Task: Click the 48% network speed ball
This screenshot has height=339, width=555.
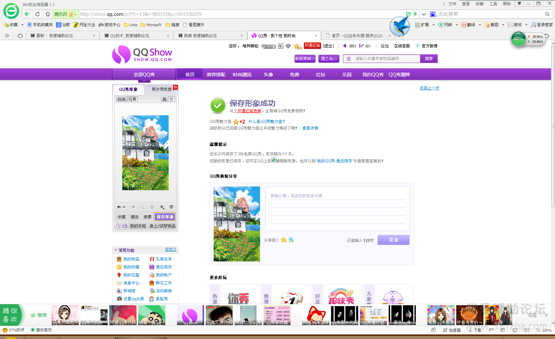Action: click(518, 39)
